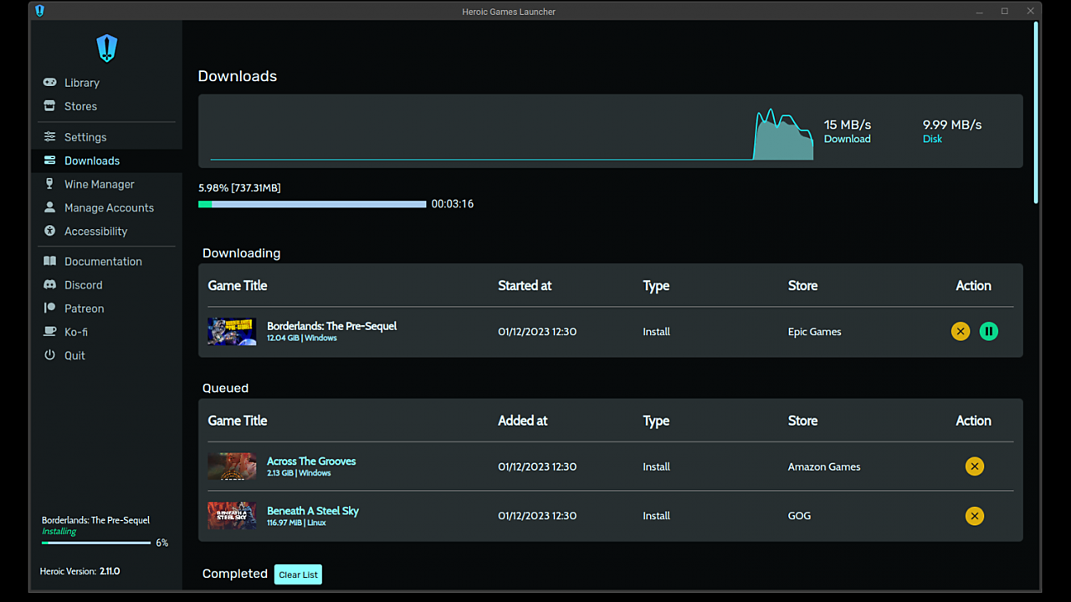Image resolution: width=1071 pixels, height=602 pixels.
Task: Click the Wine Manager glass icon
Action: (49, 183)
